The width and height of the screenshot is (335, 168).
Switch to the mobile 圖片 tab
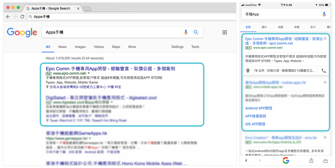pyautogui.click(x=264, y=27)
